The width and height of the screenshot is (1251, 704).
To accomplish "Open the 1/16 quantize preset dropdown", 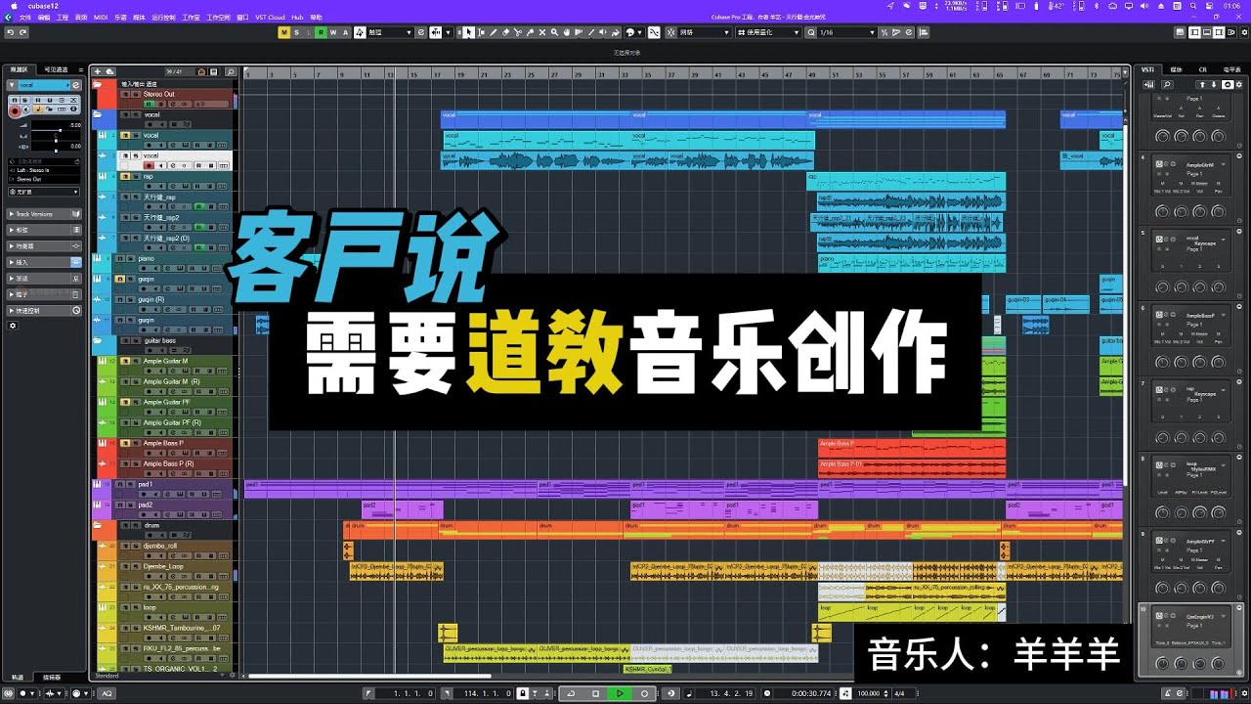I will pyautogui.click(x=846, y=32).
